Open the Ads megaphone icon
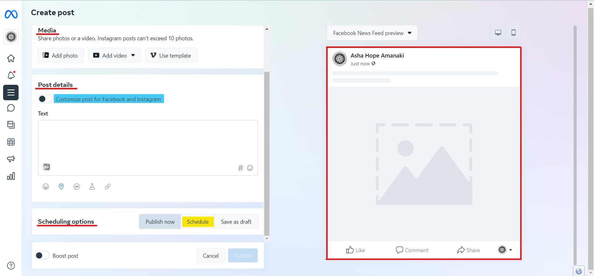The width and height of the screenshot is (594, 276). [x=11, y=159]
